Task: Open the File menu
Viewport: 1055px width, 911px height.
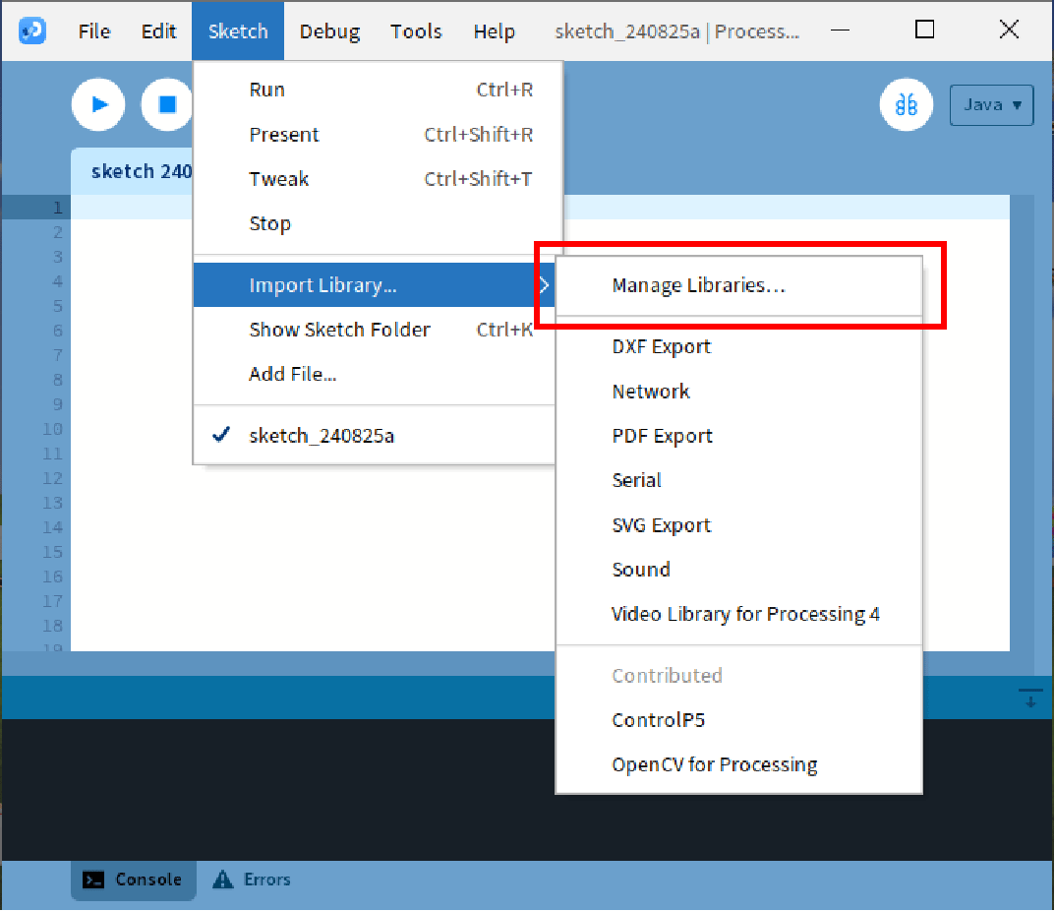Action: pos(94,30)
